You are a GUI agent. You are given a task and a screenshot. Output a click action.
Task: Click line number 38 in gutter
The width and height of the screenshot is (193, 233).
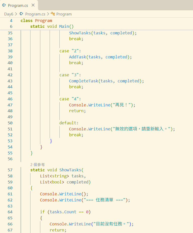10,51
